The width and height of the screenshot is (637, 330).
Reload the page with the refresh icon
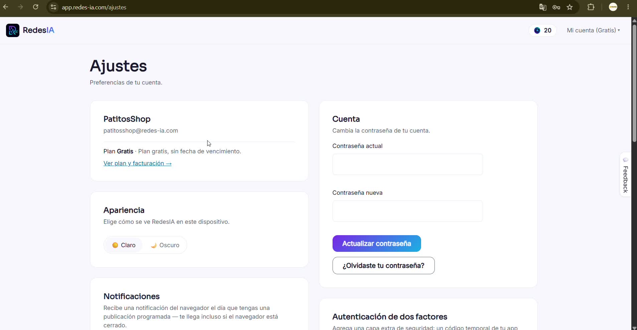[36, 7]
